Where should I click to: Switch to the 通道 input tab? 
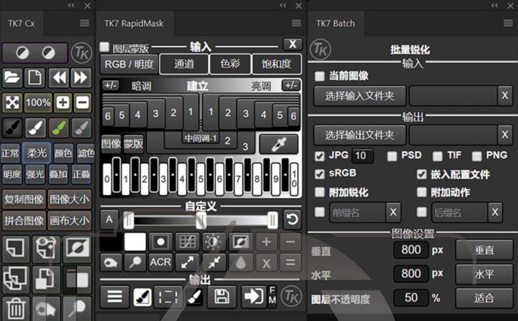(184, 64)
